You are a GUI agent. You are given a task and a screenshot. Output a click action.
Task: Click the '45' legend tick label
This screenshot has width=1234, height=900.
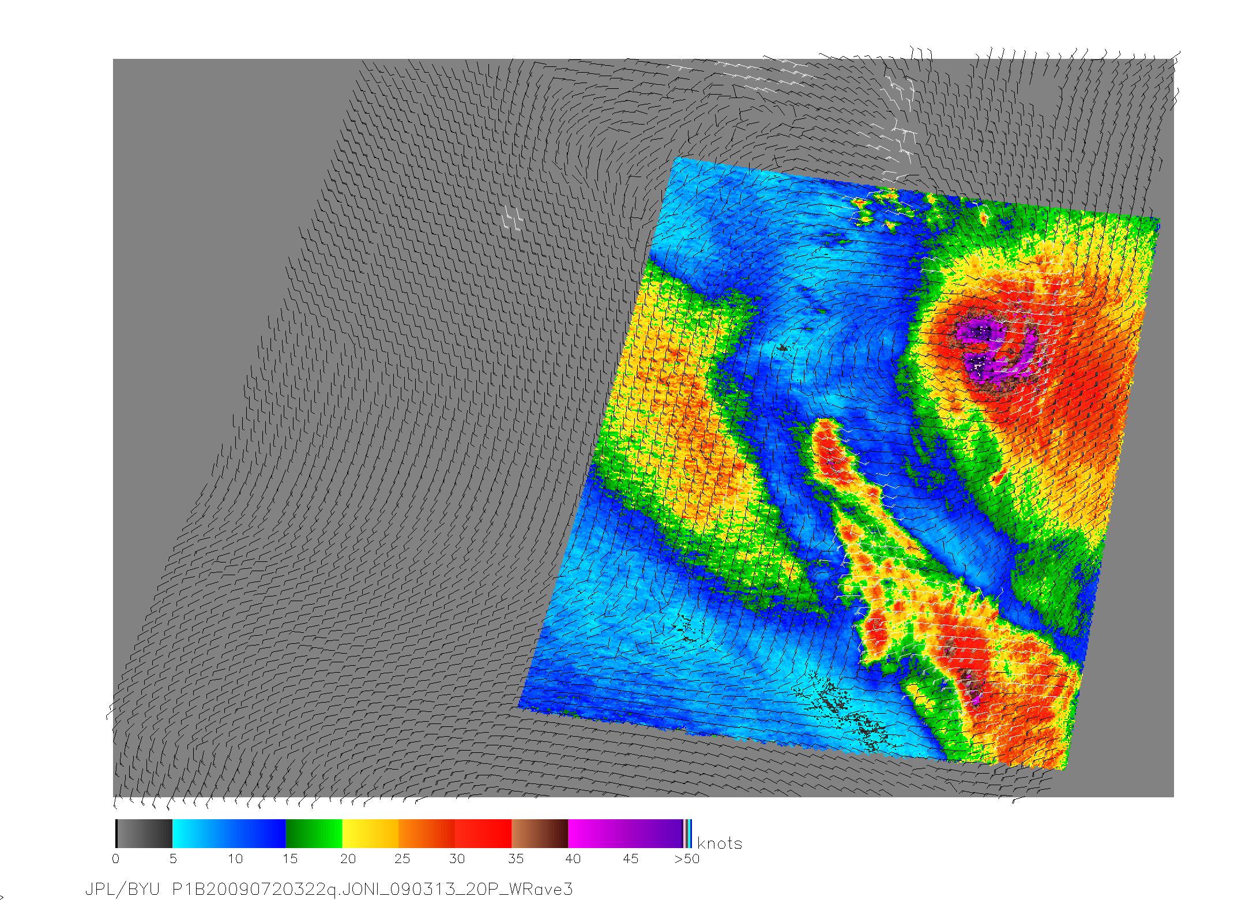click(631, 859)
